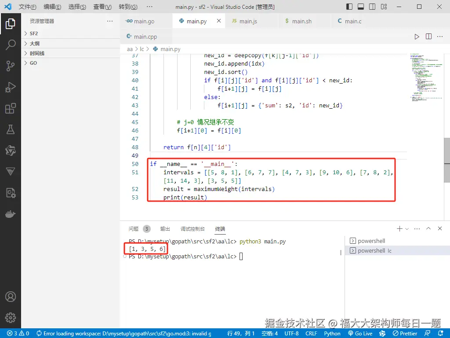The image size is (450, 338).
Task: Click the VS Code logo icon
Action: pos(8,7)
